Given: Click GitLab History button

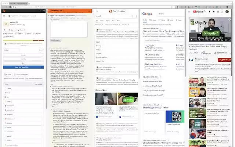Looking at the screenshot, I should pyautogui.click(x=23, y=55).
